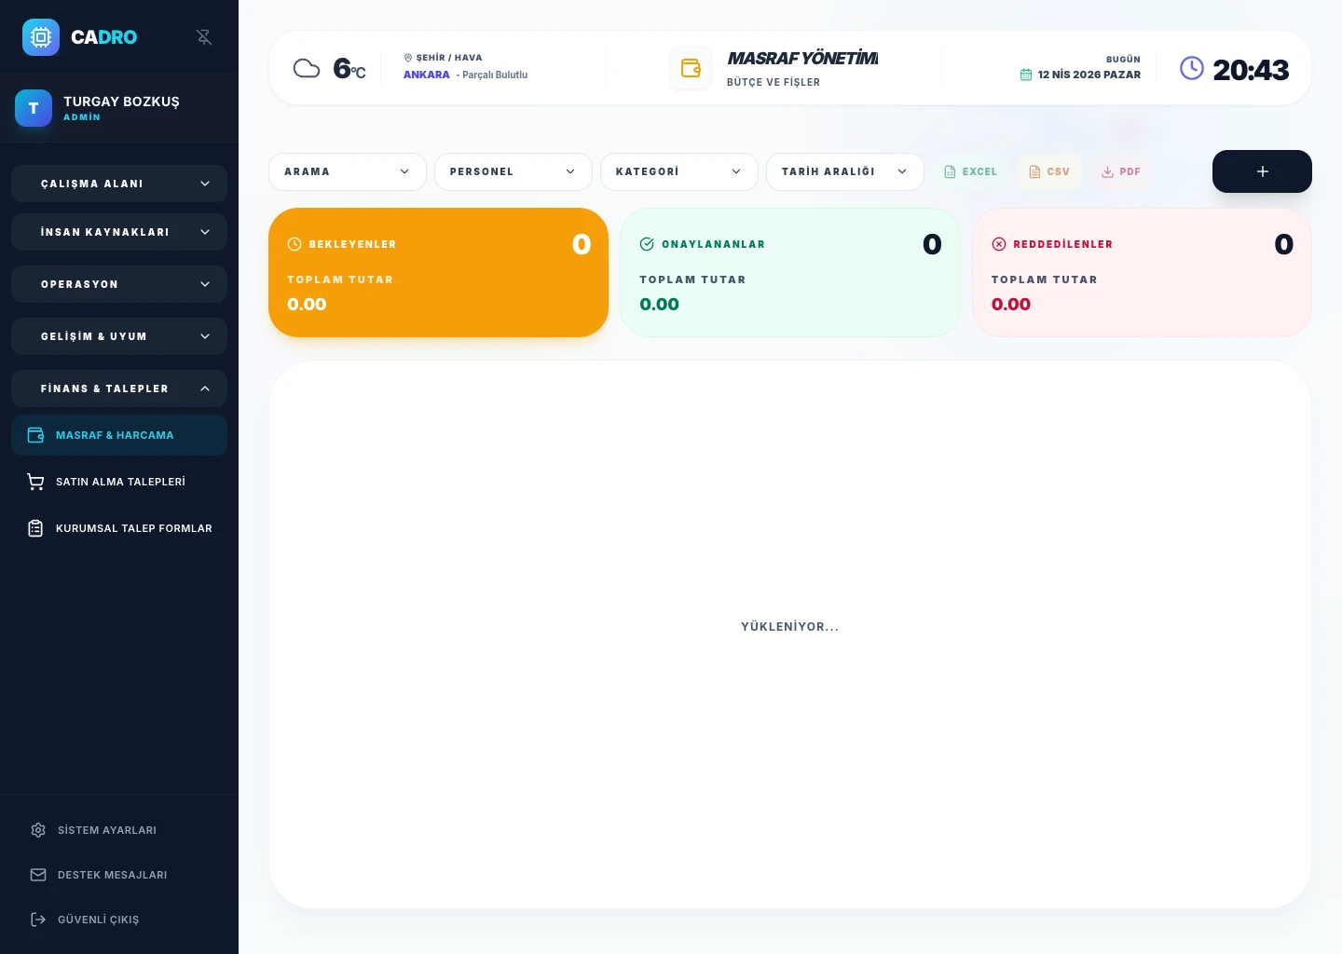1342x954 pixels.
Task: Click the YÜKLENİYOR... loading text
Action: (790, 627)
